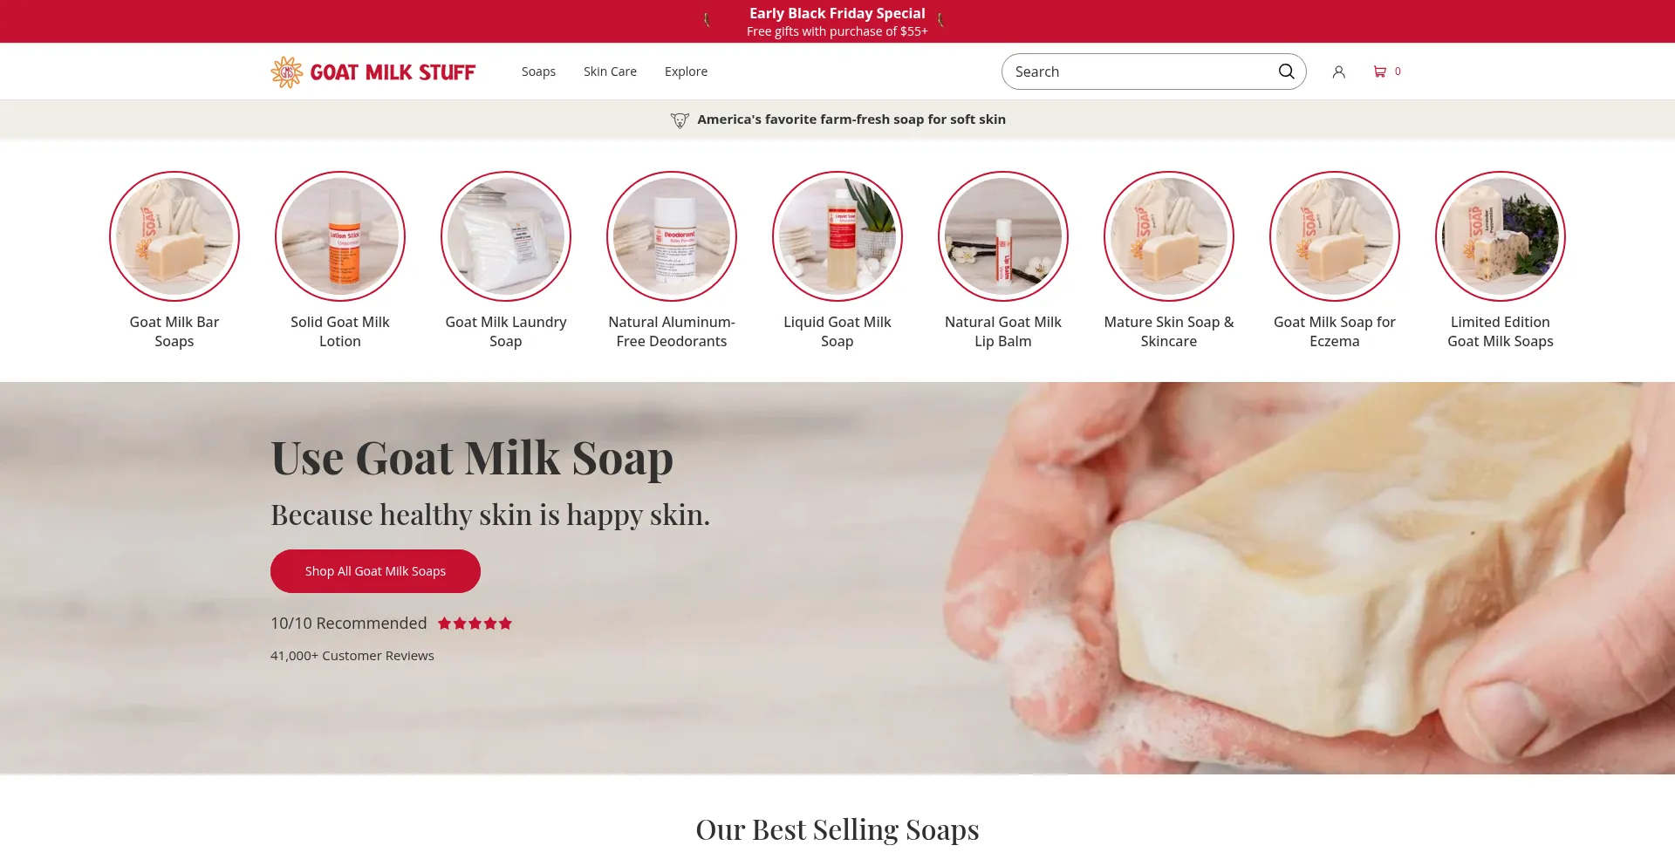Select the Solid Goat Milk Lotion image
Image resolution: width=1675 pixels, height=866 pixels.
pos(340,236)
